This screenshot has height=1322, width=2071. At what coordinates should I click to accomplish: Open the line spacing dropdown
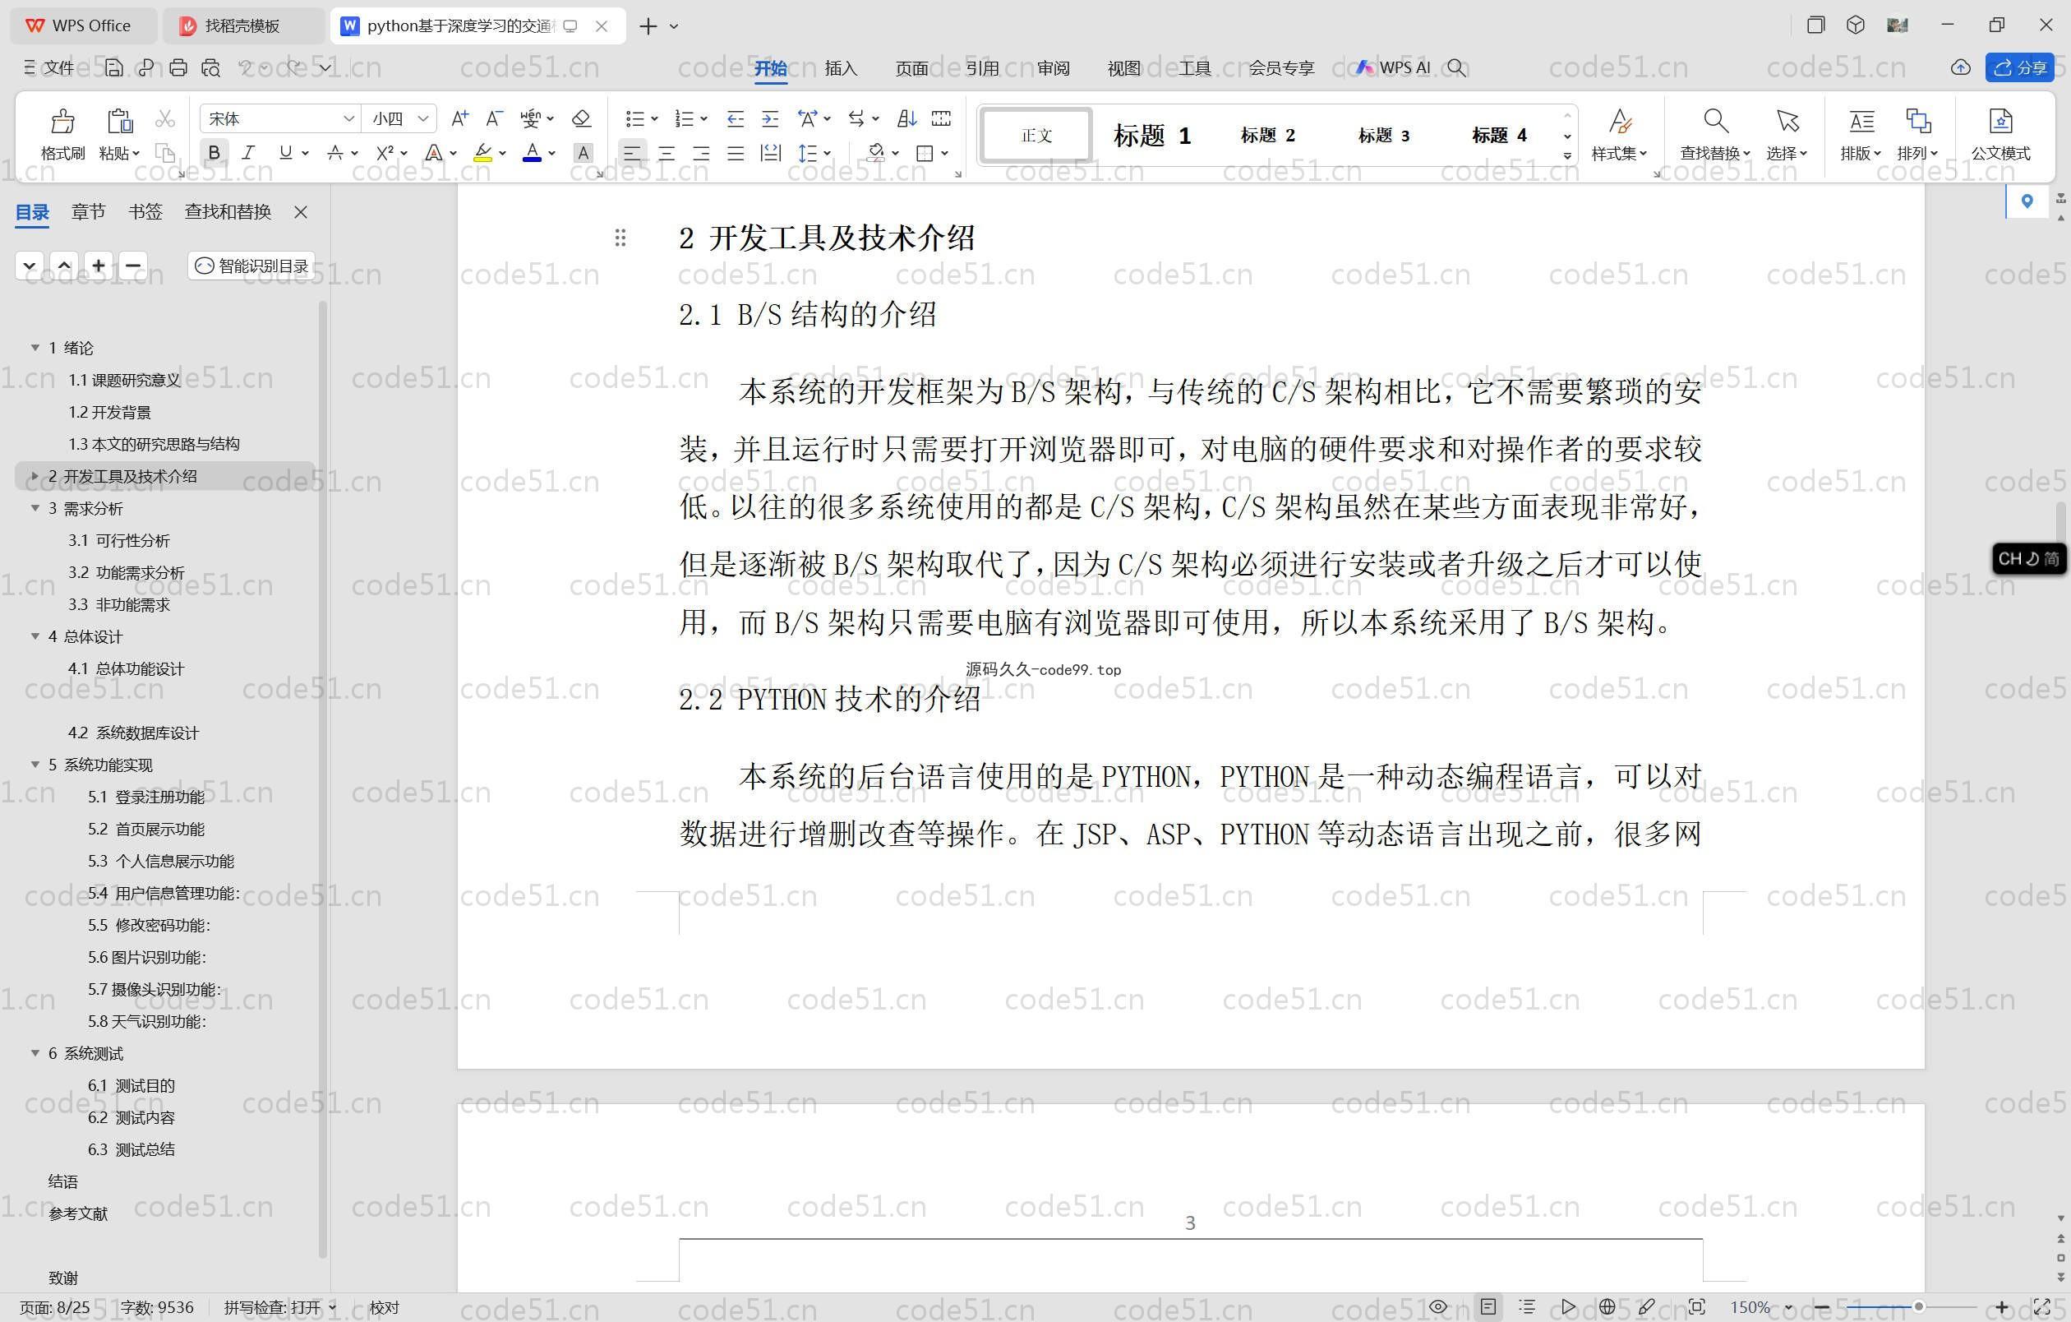coord(828,153)
